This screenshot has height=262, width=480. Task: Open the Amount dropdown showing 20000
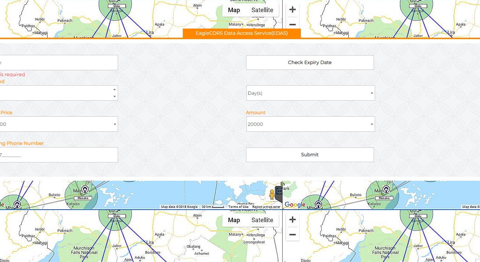pyautogui.click(x=310, y=124)
